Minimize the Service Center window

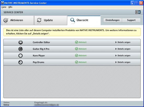pyautogui.click(x=132, y=3)
